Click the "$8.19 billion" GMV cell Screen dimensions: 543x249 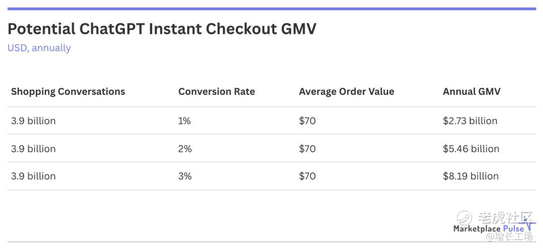(x=471, y=176)
